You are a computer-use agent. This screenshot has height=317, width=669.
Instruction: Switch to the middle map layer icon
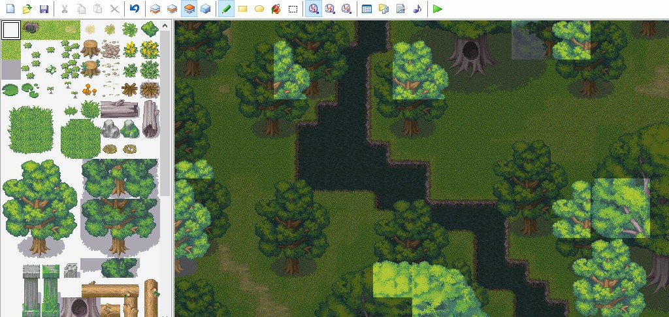[x=172, y=8]
